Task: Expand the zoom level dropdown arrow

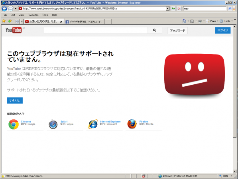Action: [231, 176]
